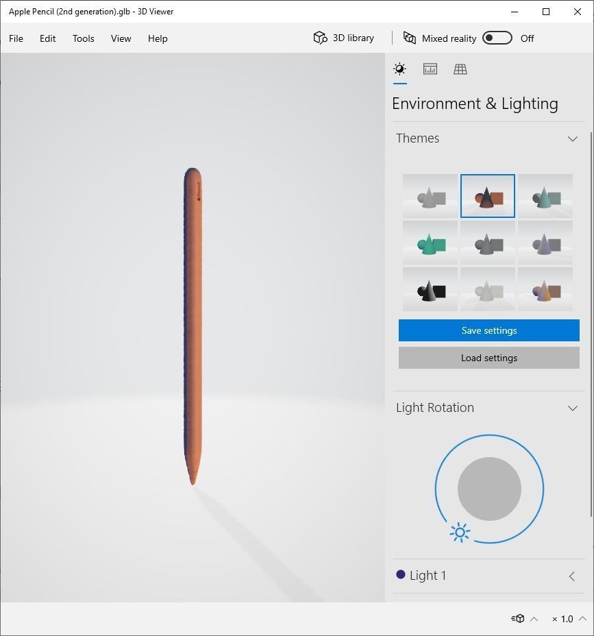Choose the dark gray theme thumbnail
Screen dimensions: 594x636
tap(488, 243)
